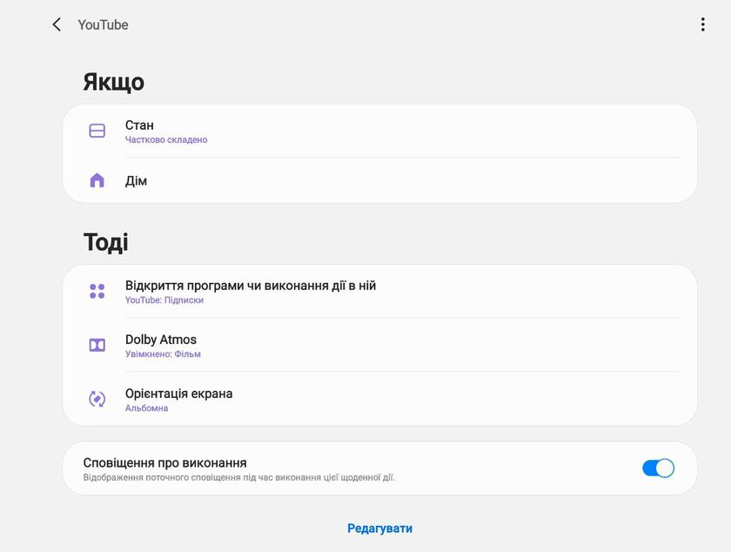The image size is (731, 552).
Task: Click the purple home icon beside Дім
Action: pyautogui.click(x=97, y=180)
